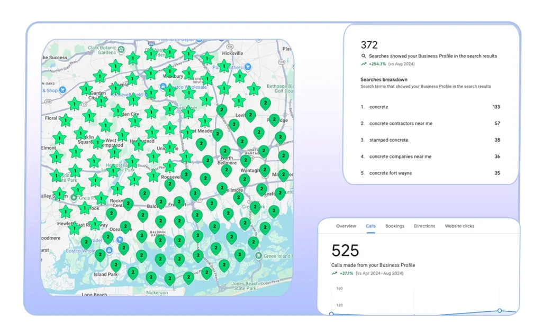Switch to the Overview tab

click(346, 226)
